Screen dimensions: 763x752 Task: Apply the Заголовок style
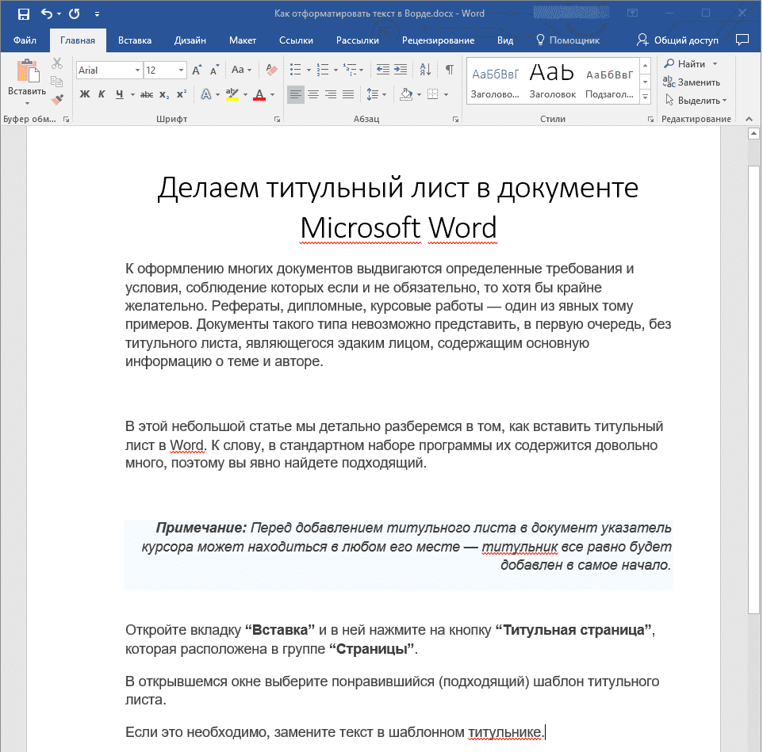(x=551, y=79)
